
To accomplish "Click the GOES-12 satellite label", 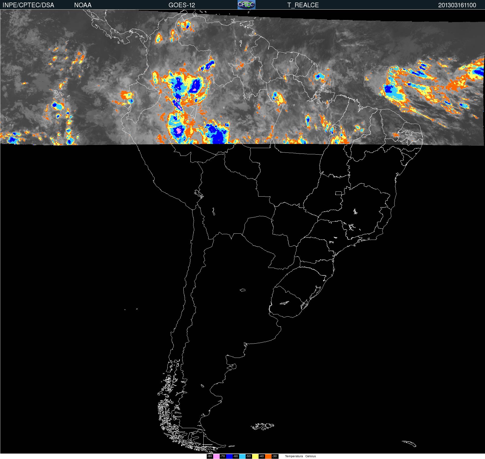I will click(x=182, y=5).
